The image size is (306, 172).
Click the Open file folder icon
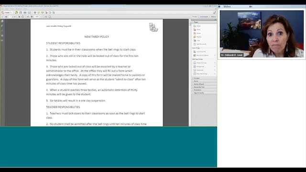[x=16, y=12]
